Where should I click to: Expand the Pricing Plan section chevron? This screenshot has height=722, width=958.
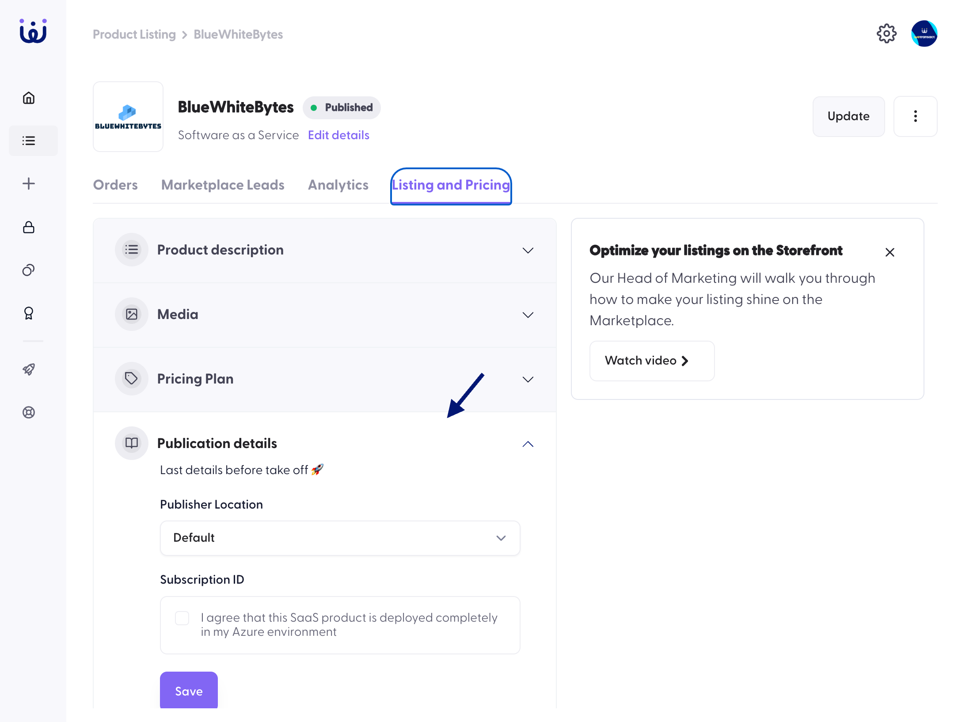tap(528, 380)
